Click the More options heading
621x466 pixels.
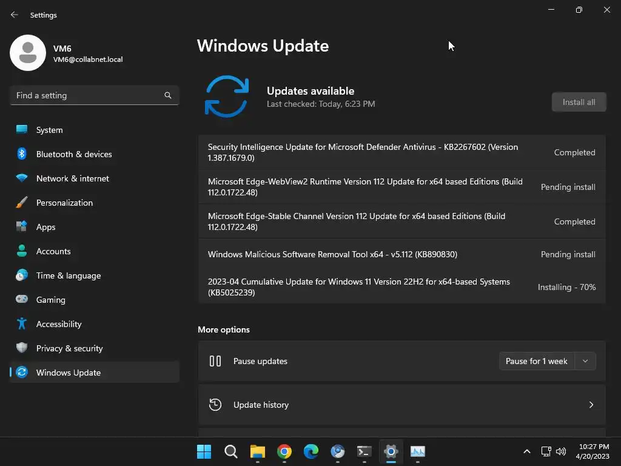tap(224, 329)
